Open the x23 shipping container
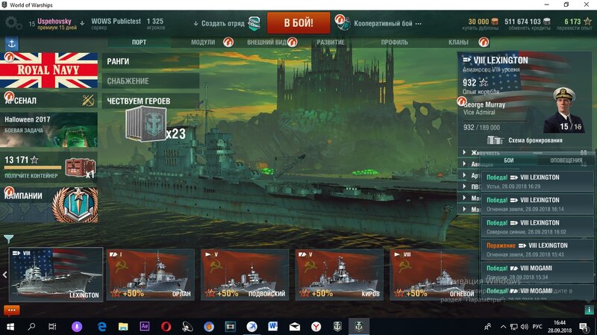 (x=146, y=124)
